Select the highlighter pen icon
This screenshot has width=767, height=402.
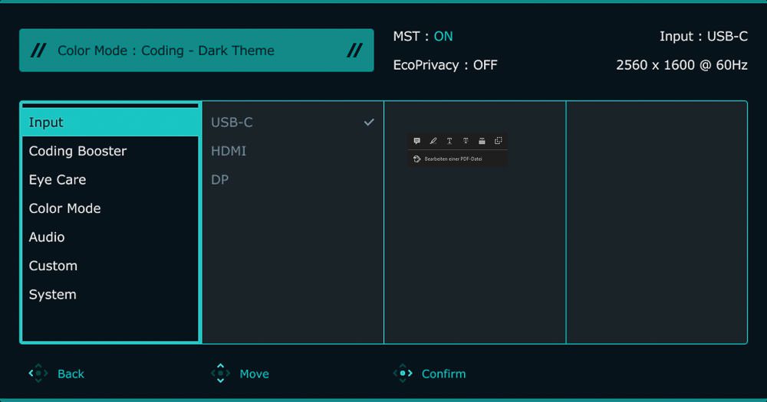point(433,141)
